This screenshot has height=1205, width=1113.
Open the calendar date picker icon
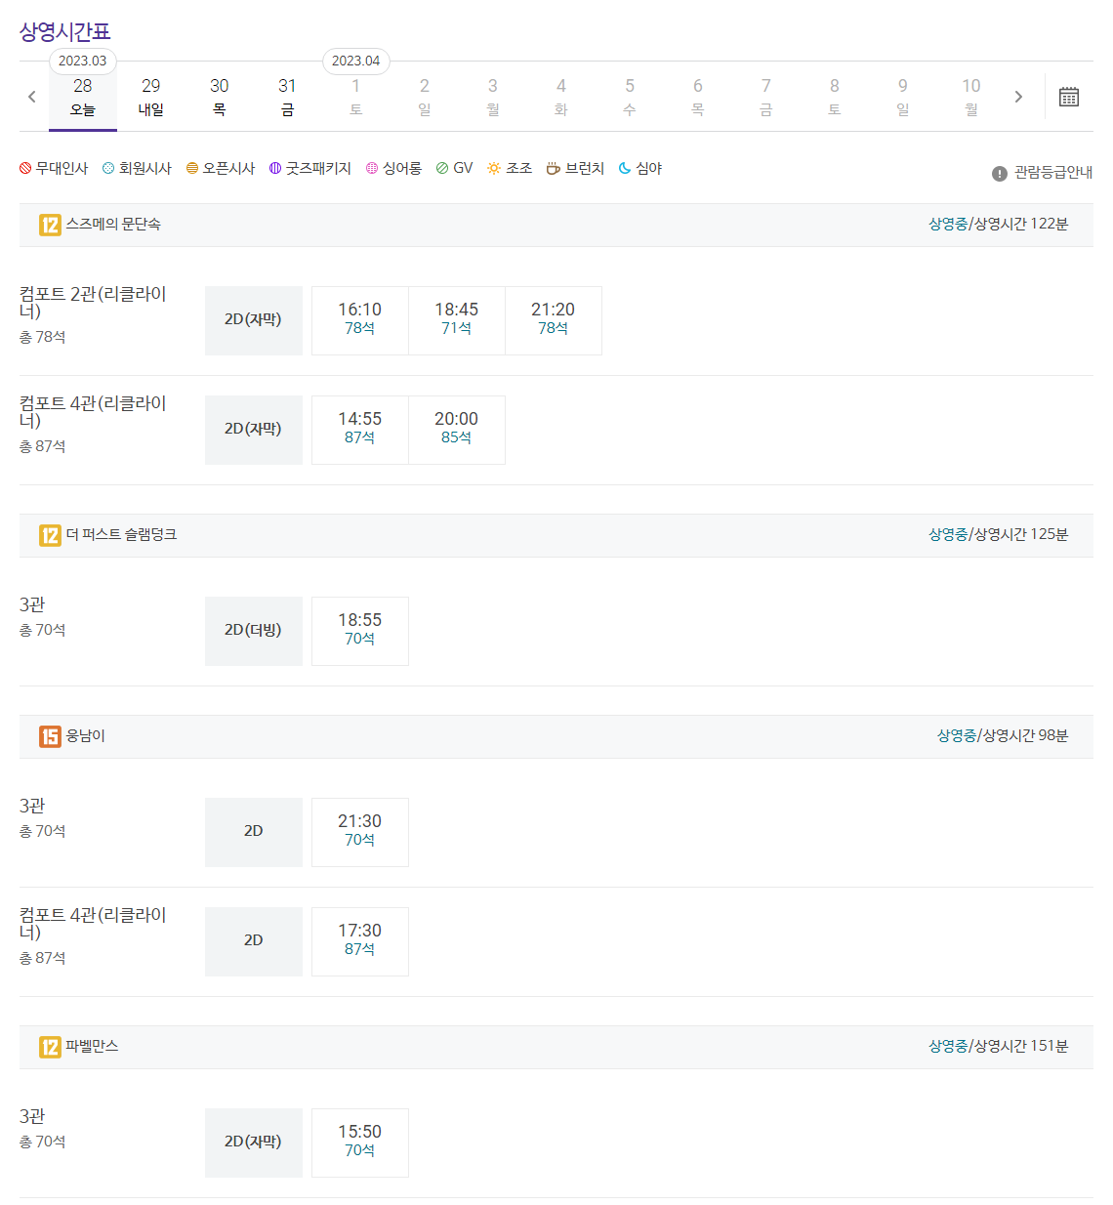click(1069, 97)
